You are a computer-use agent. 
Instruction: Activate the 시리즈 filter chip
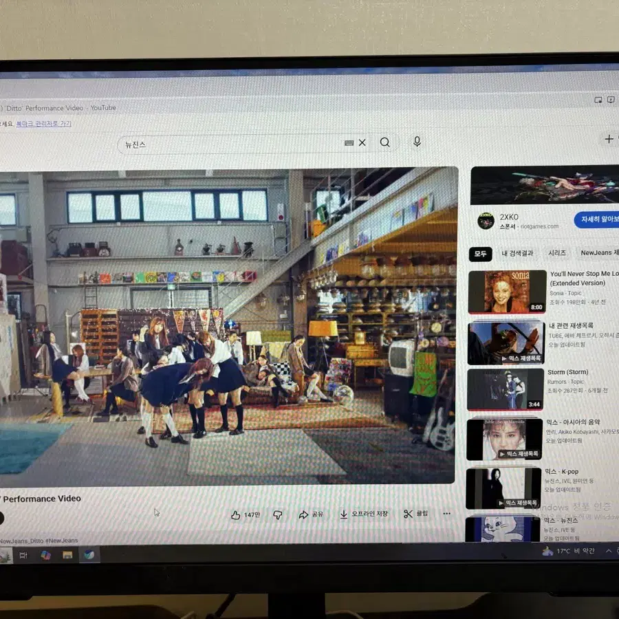coord(556,253)
